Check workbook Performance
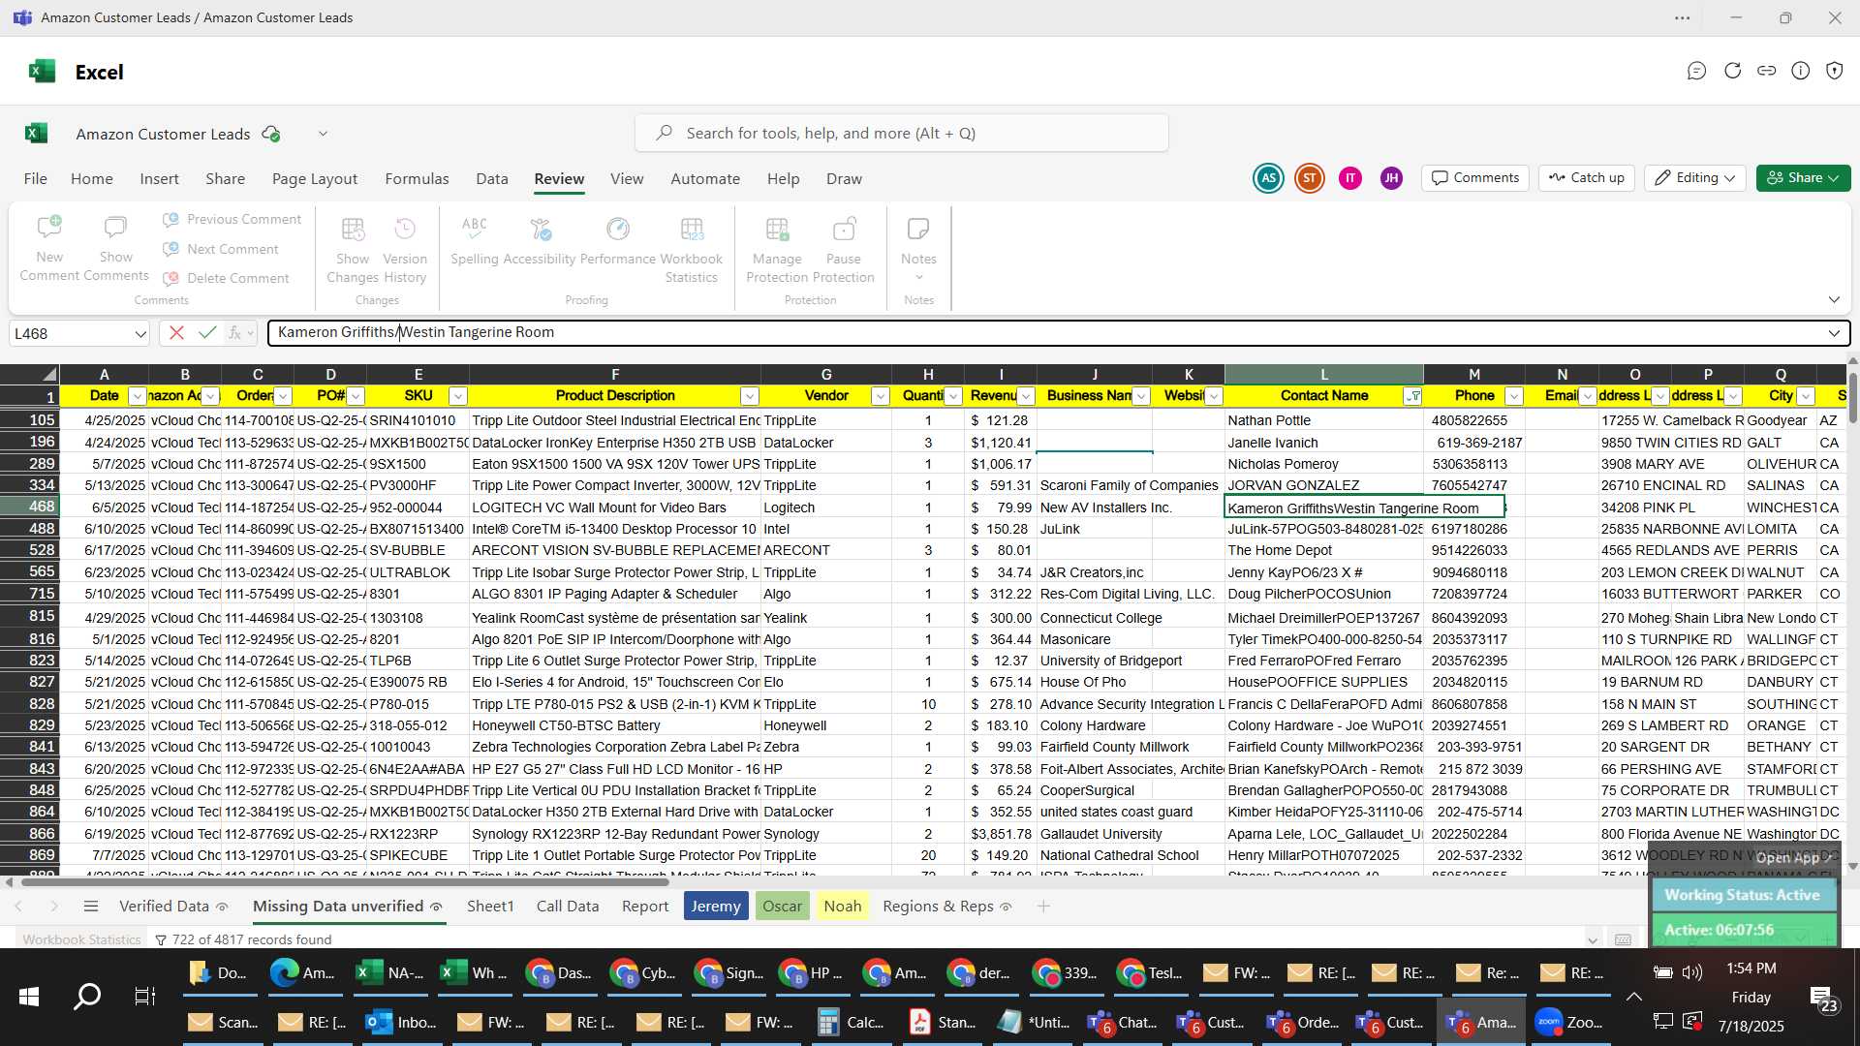1860x1046 pixels. click(x=618, y=240)
